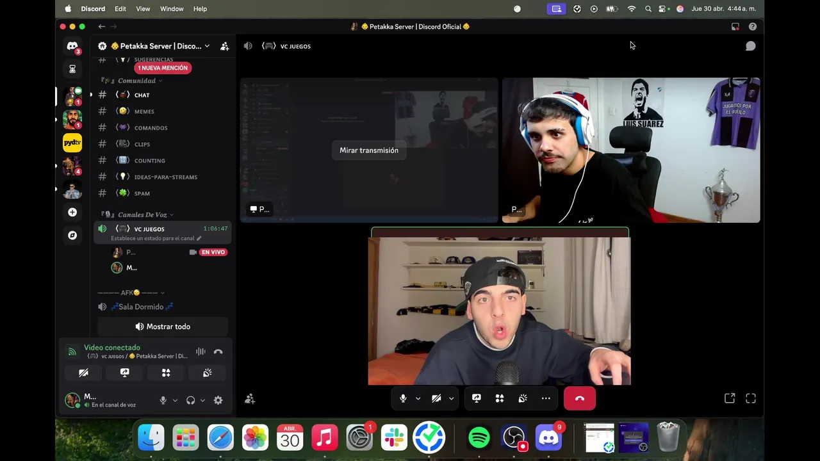Click Mirar transmisión button
This screenshot has width=820, height=461.
tap(369, 150)
